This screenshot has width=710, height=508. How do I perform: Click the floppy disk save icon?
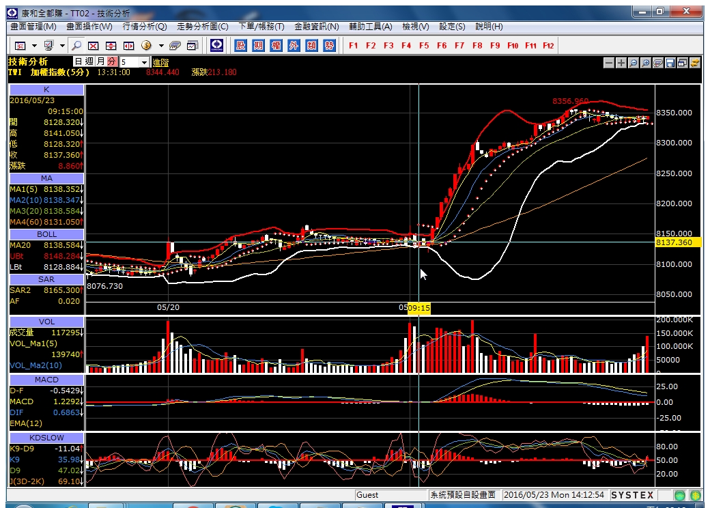point(670,63)
